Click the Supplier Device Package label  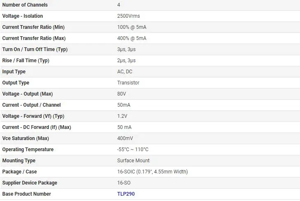pyautogui.click(x=30, y=183)
